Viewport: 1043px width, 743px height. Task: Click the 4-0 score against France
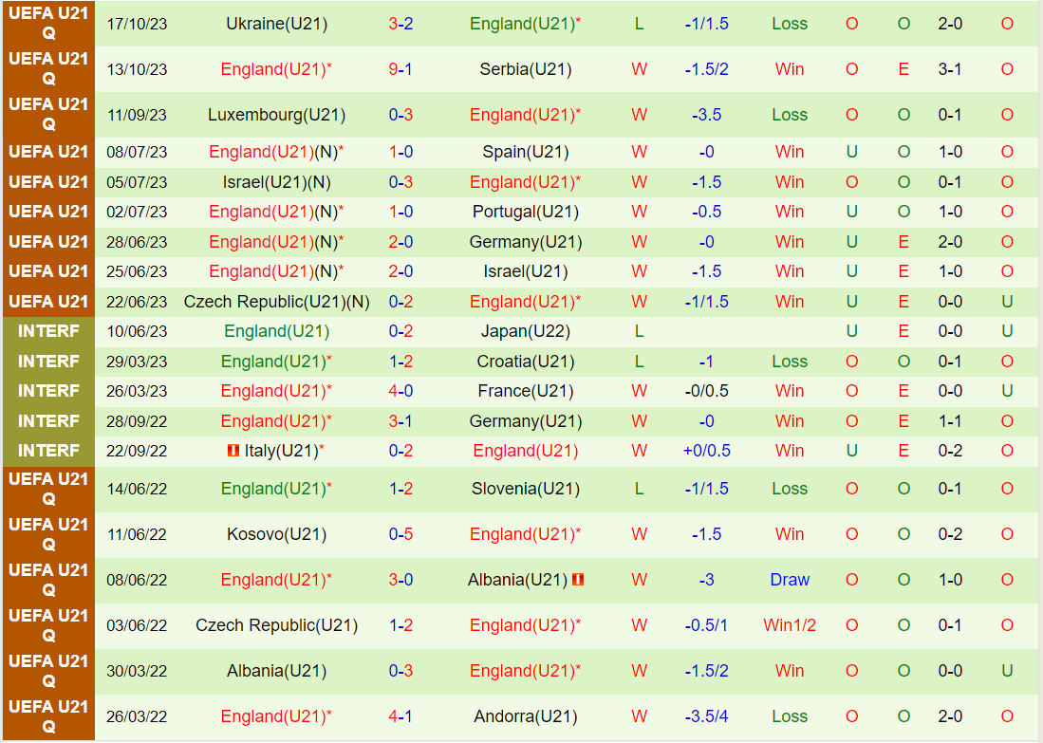(400, 391)
